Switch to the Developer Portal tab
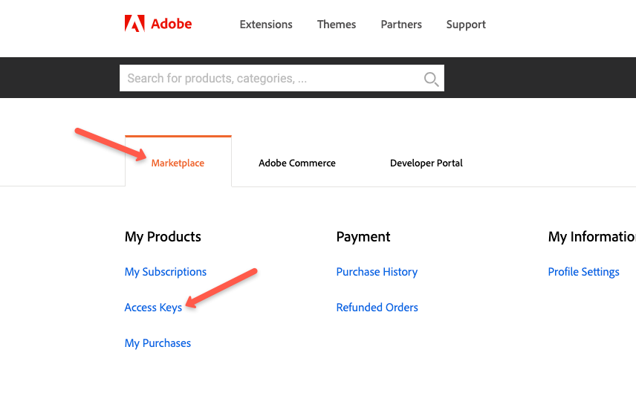Viewport: 636px width, 393px height. (x=426, y=163)
